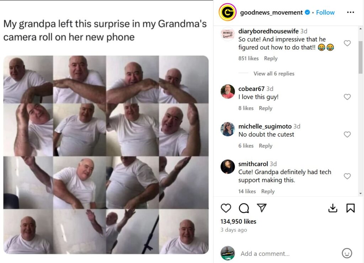364x263 pixels.
Task: Like smithcarol's comment with the heart
Action: [x=347, y=176]
